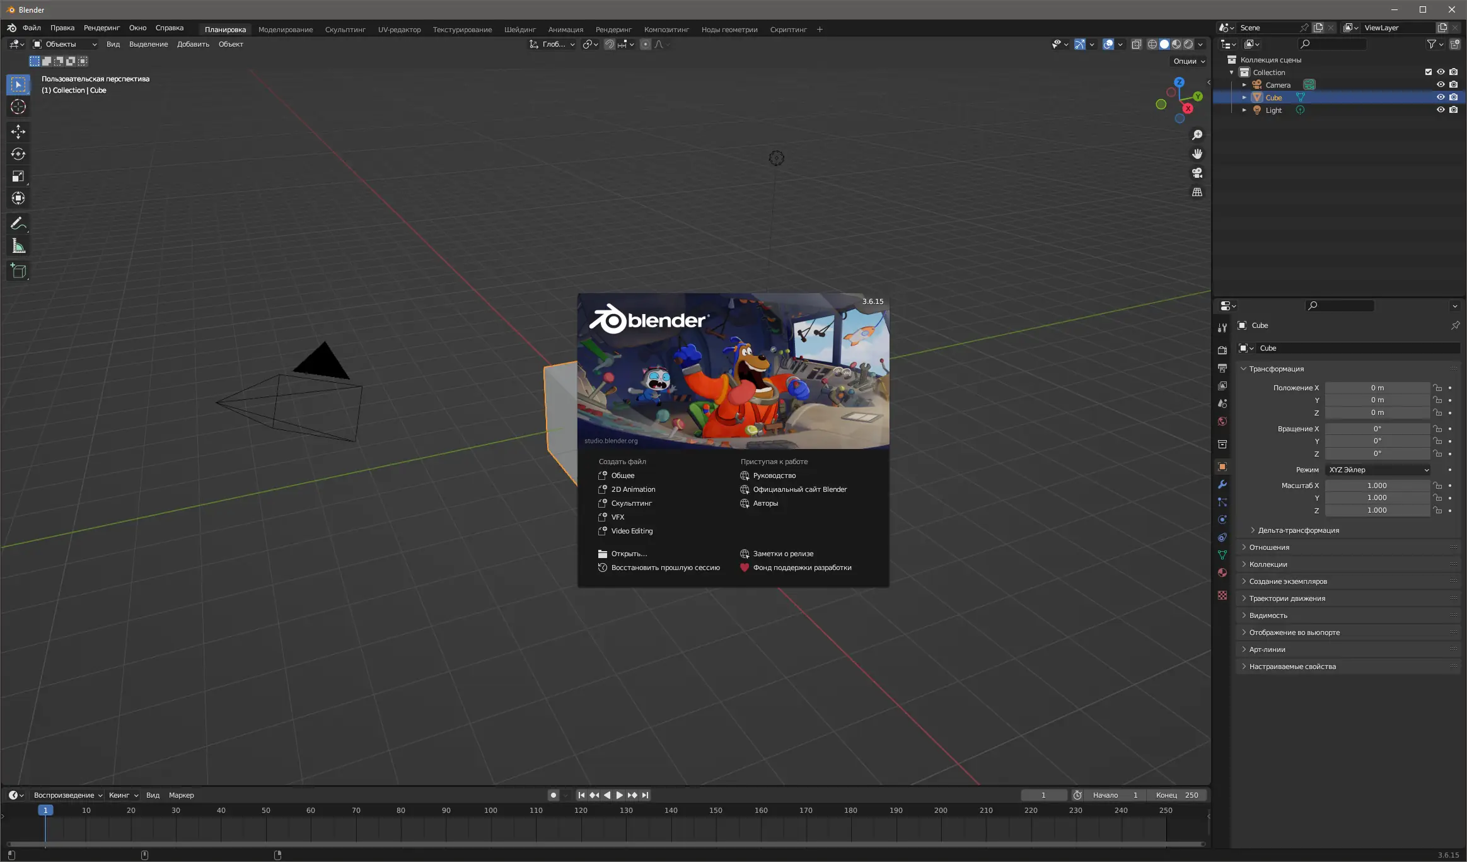Switch to the Скульптинг workspace tab
1467x862 pixels.
pyautogui.click(x=345, y=30)
